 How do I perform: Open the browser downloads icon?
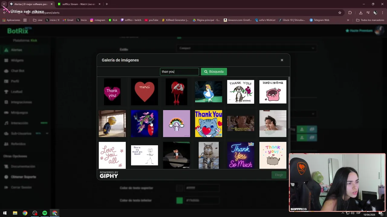(x=361, y=13)
